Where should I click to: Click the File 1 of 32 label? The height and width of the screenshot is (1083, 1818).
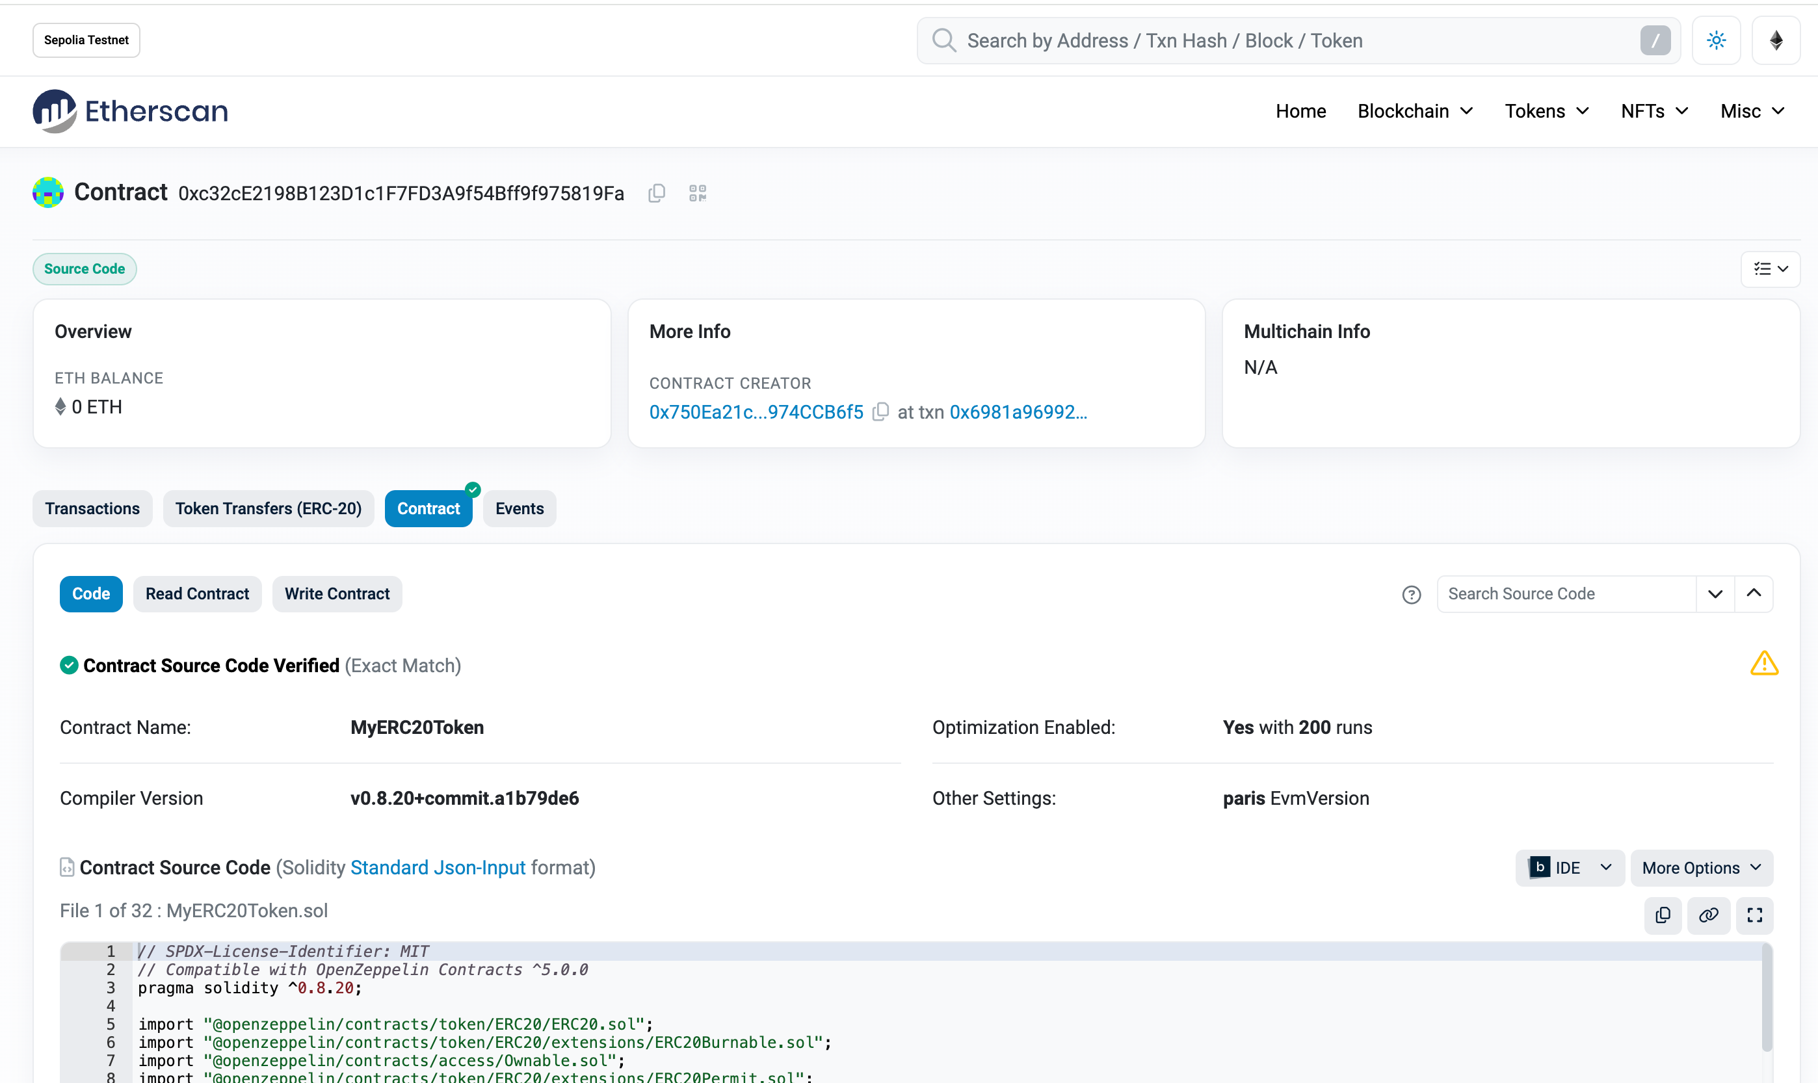pyautogui.click(x=193, y=911)
